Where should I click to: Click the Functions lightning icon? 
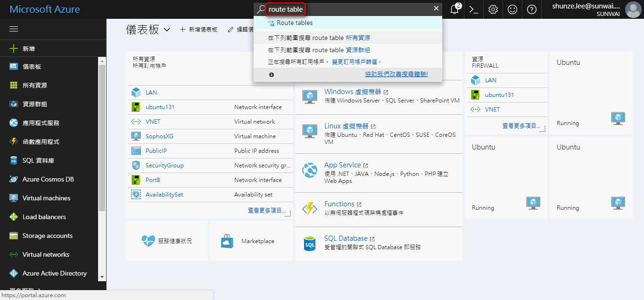coord(310,208)
